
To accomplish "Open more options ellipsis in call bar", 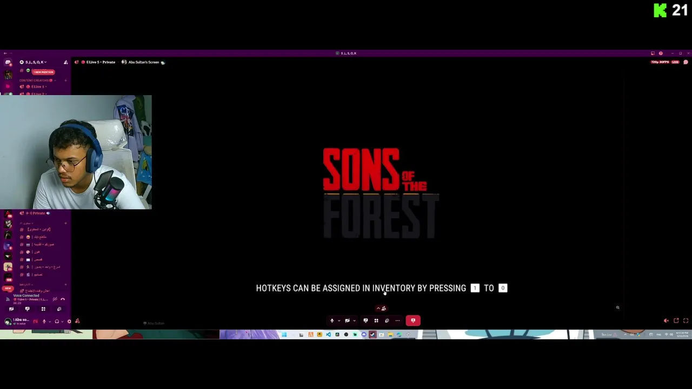I will (x=398, y=320).
